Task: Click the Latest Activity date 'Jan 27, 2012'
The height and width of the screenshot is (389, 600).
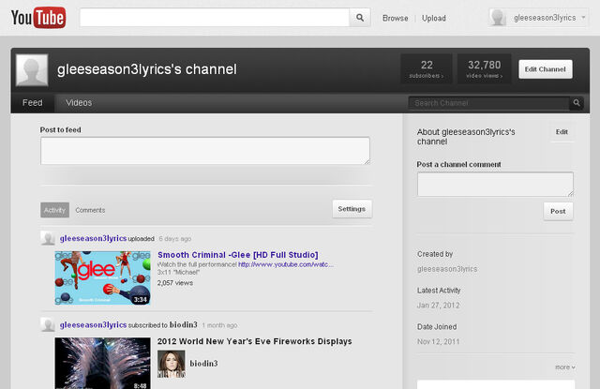Action: [x=438, y=306]
